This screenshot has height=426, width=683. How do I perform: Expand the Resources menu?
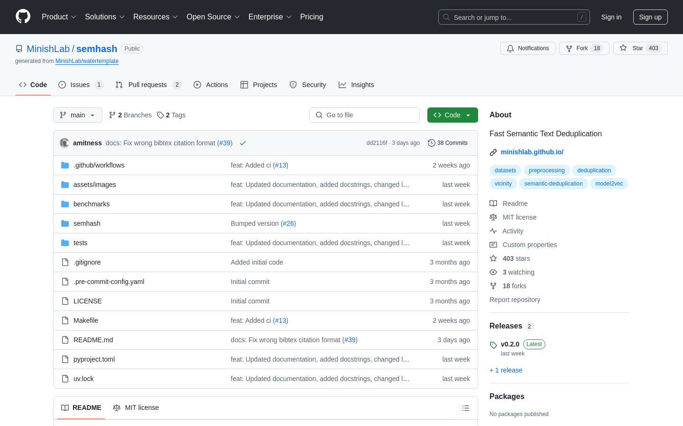[156, 17]
